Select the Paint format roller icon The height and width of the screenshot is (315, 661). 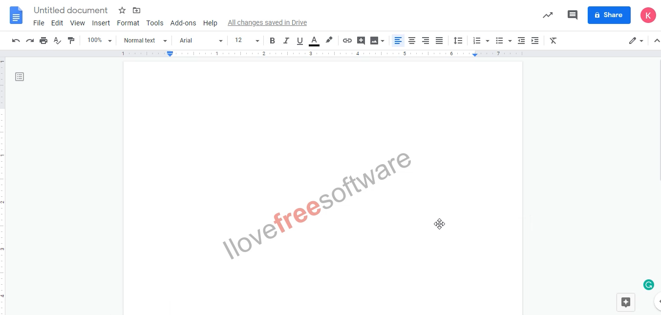pyautogui.click(x=71, y=41)
